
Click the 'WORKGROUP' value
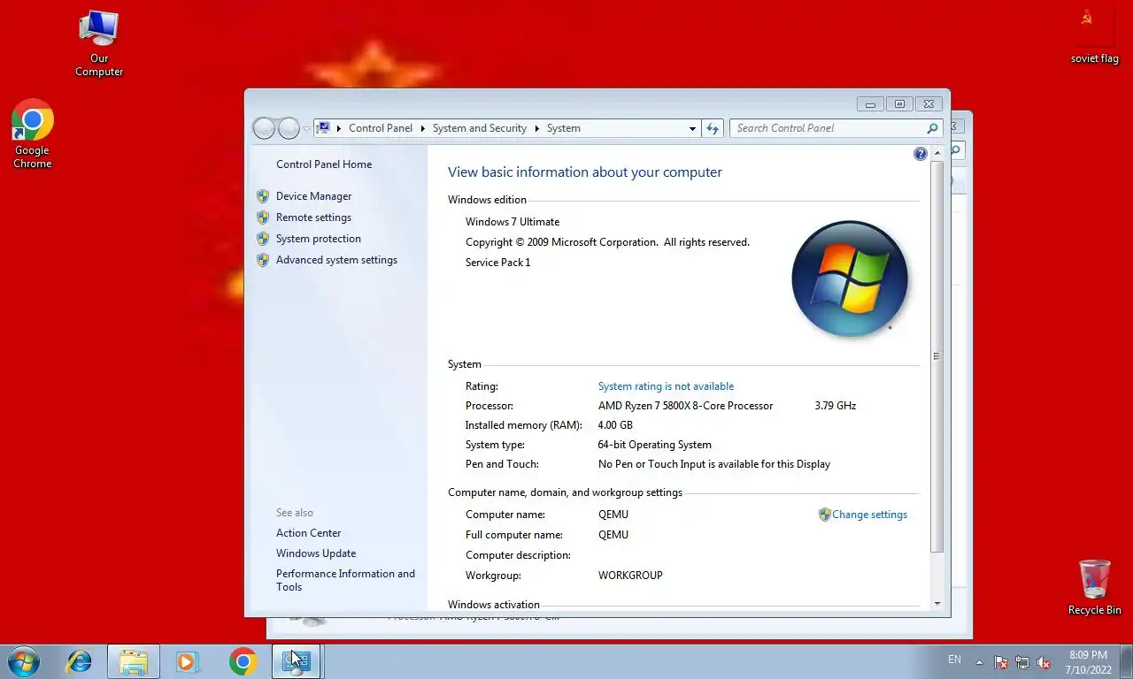630,576
